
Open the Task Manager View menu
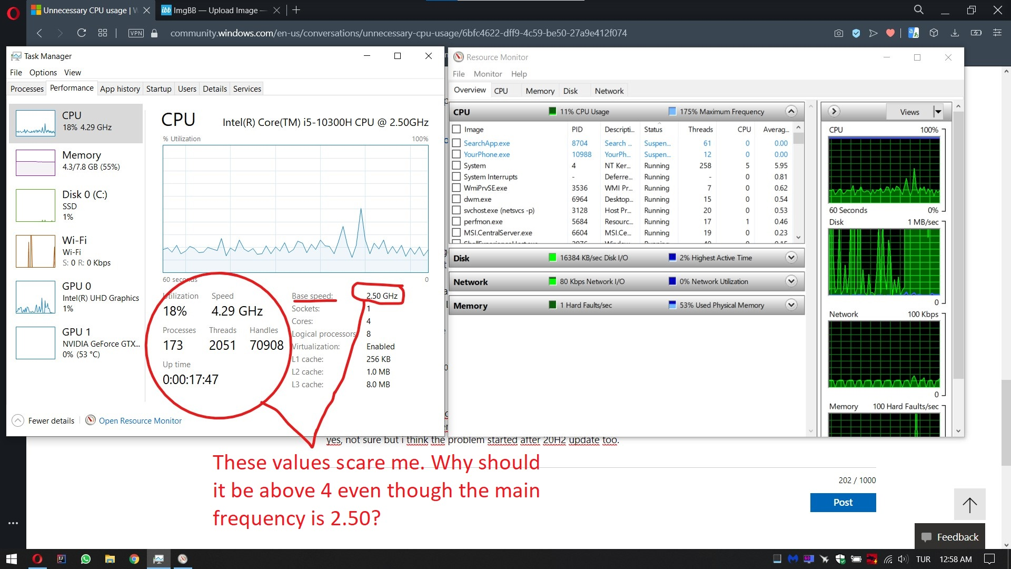[73, 73]
